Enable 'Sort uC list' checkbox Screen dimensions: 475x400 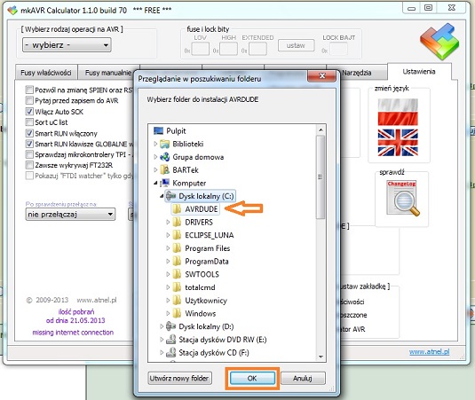(29, 122)
